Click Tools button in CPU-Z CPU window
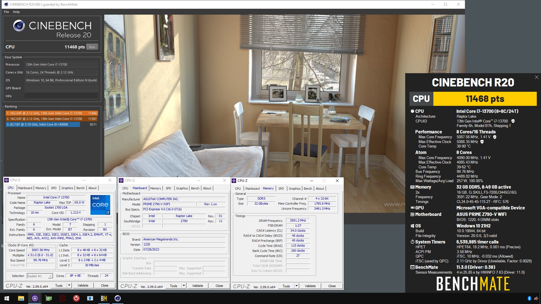541x304 pixels. point(59,285)
